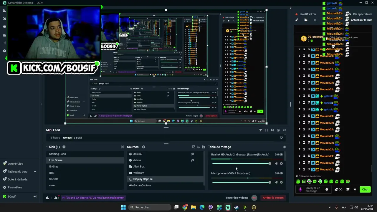This screenshot has height=212, width=377.
Task: Click the Rechercher taskbar search box
Action: pyautogui.click(x=150, y=207)
